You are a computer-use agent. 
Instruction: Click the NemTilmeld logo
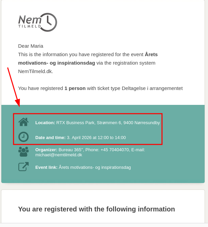coord(37,22)
